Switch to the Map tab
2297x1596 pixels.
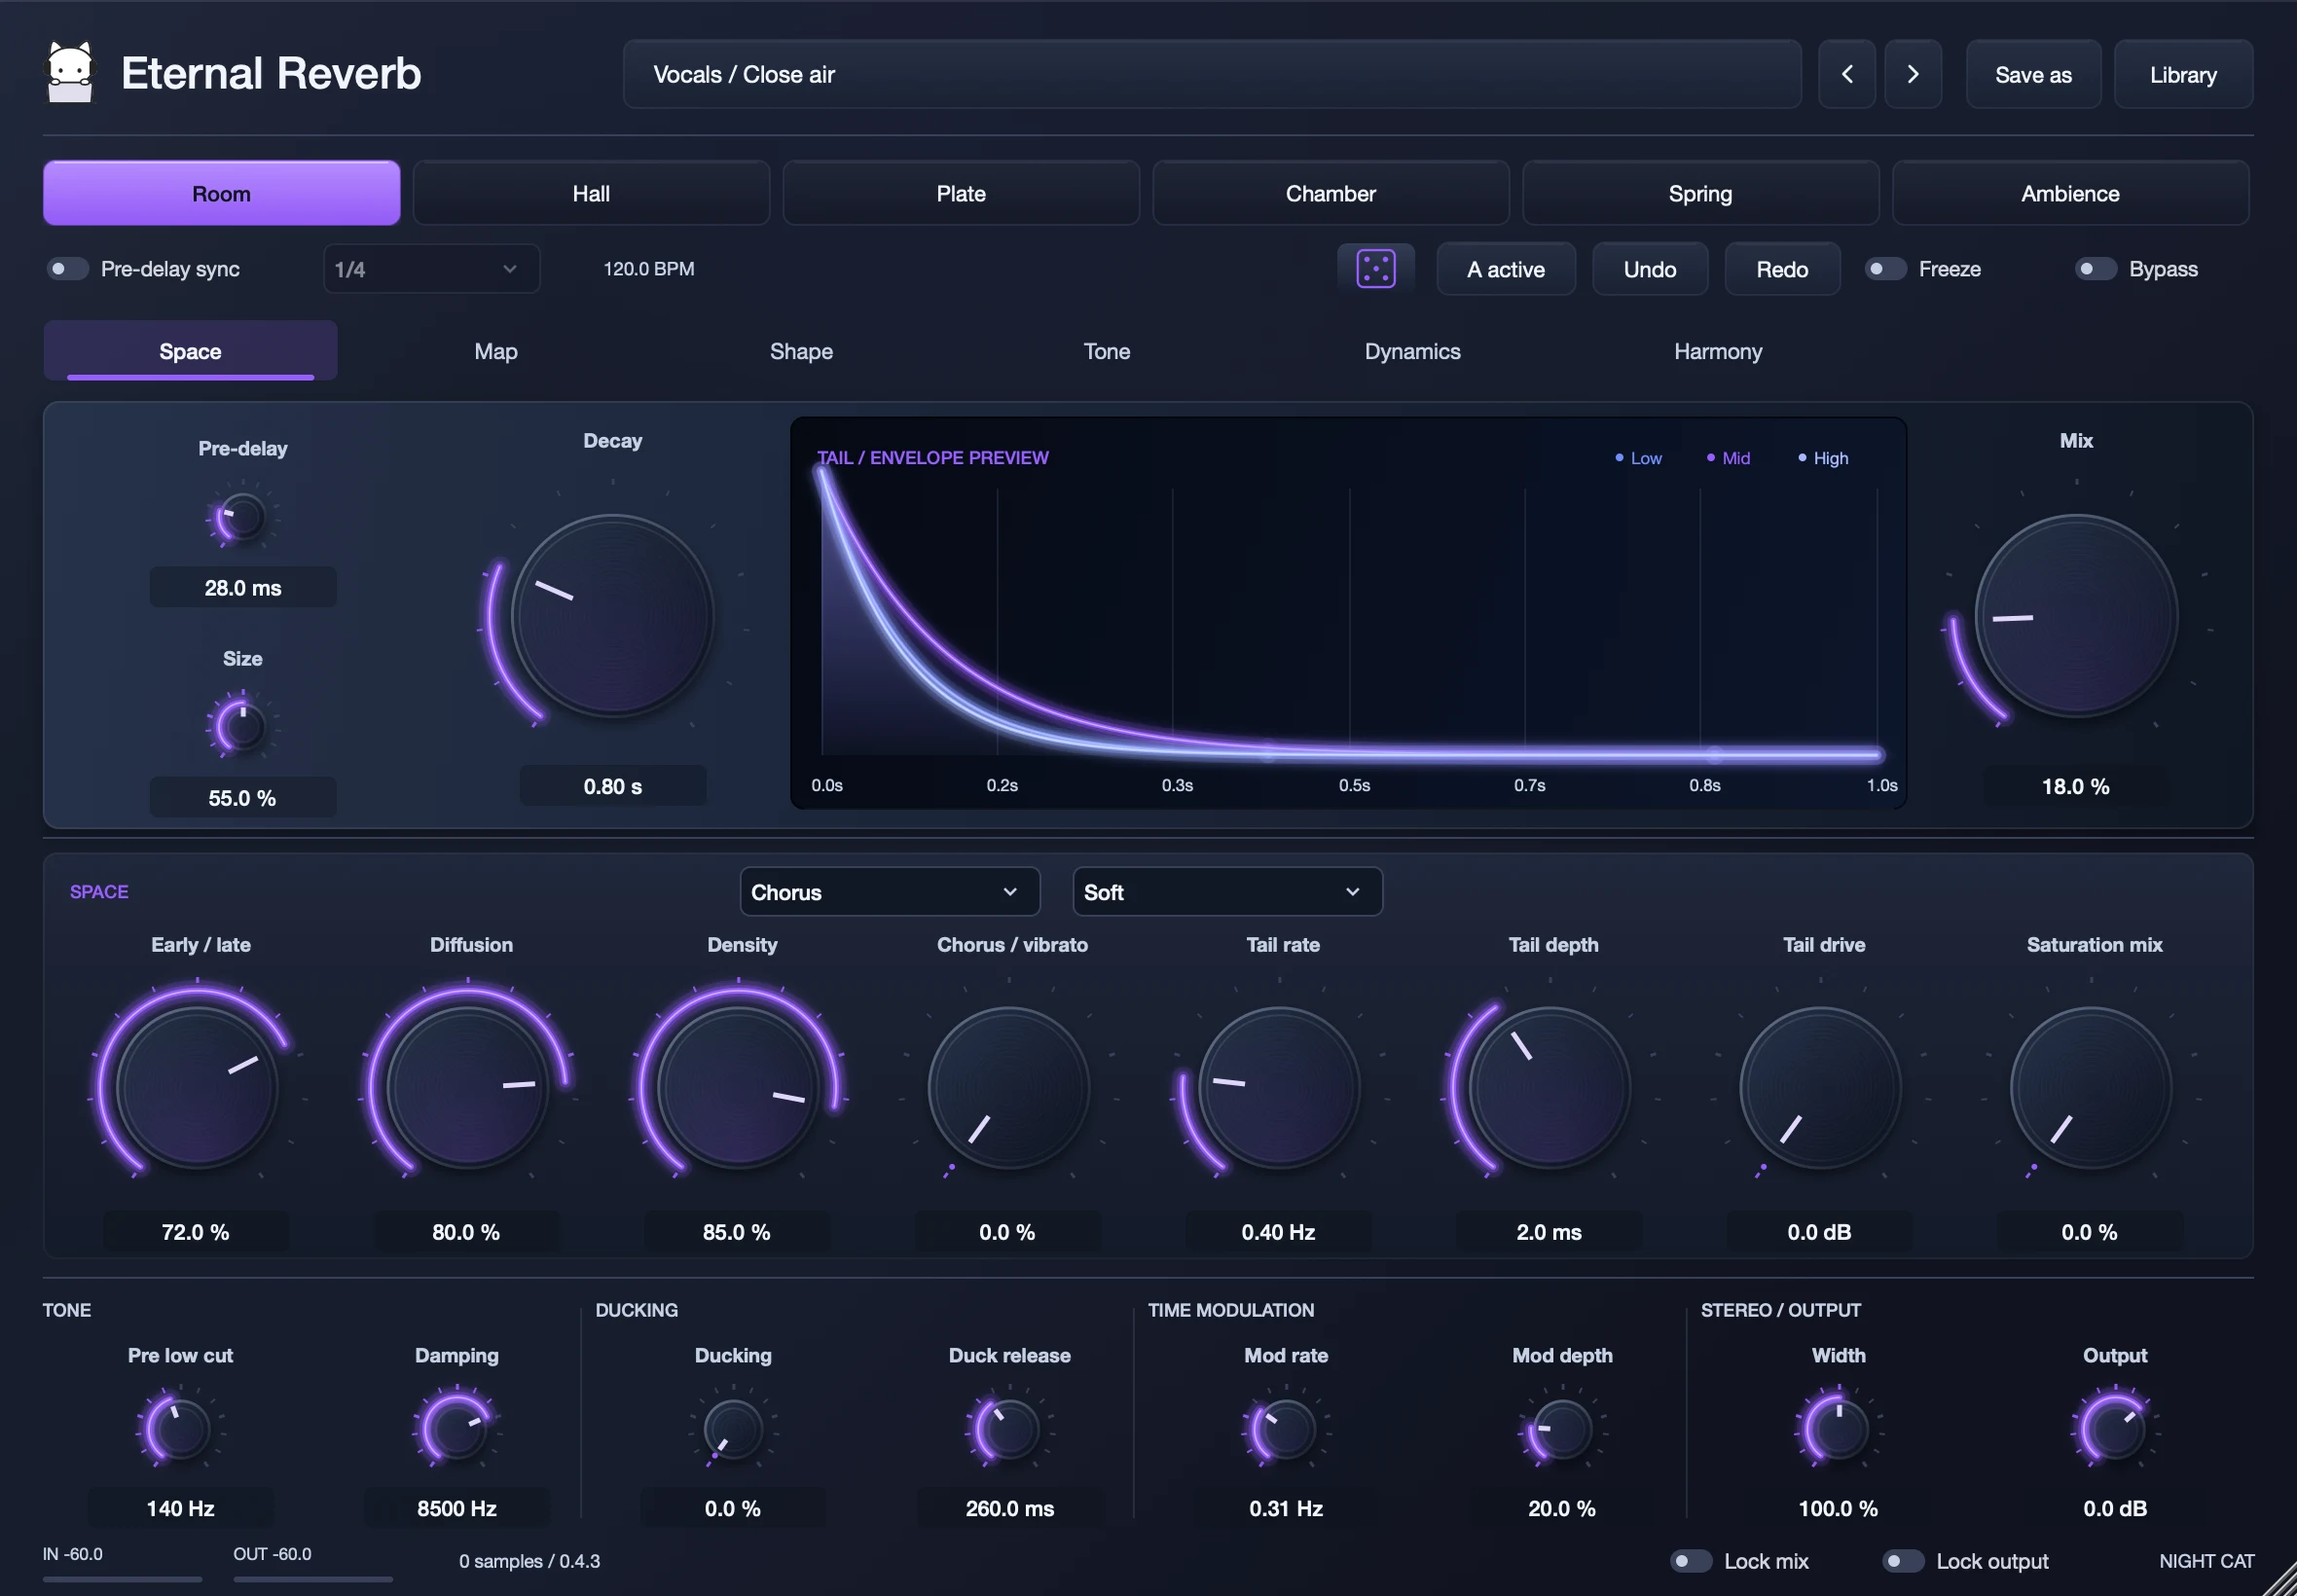coord(496,351)
